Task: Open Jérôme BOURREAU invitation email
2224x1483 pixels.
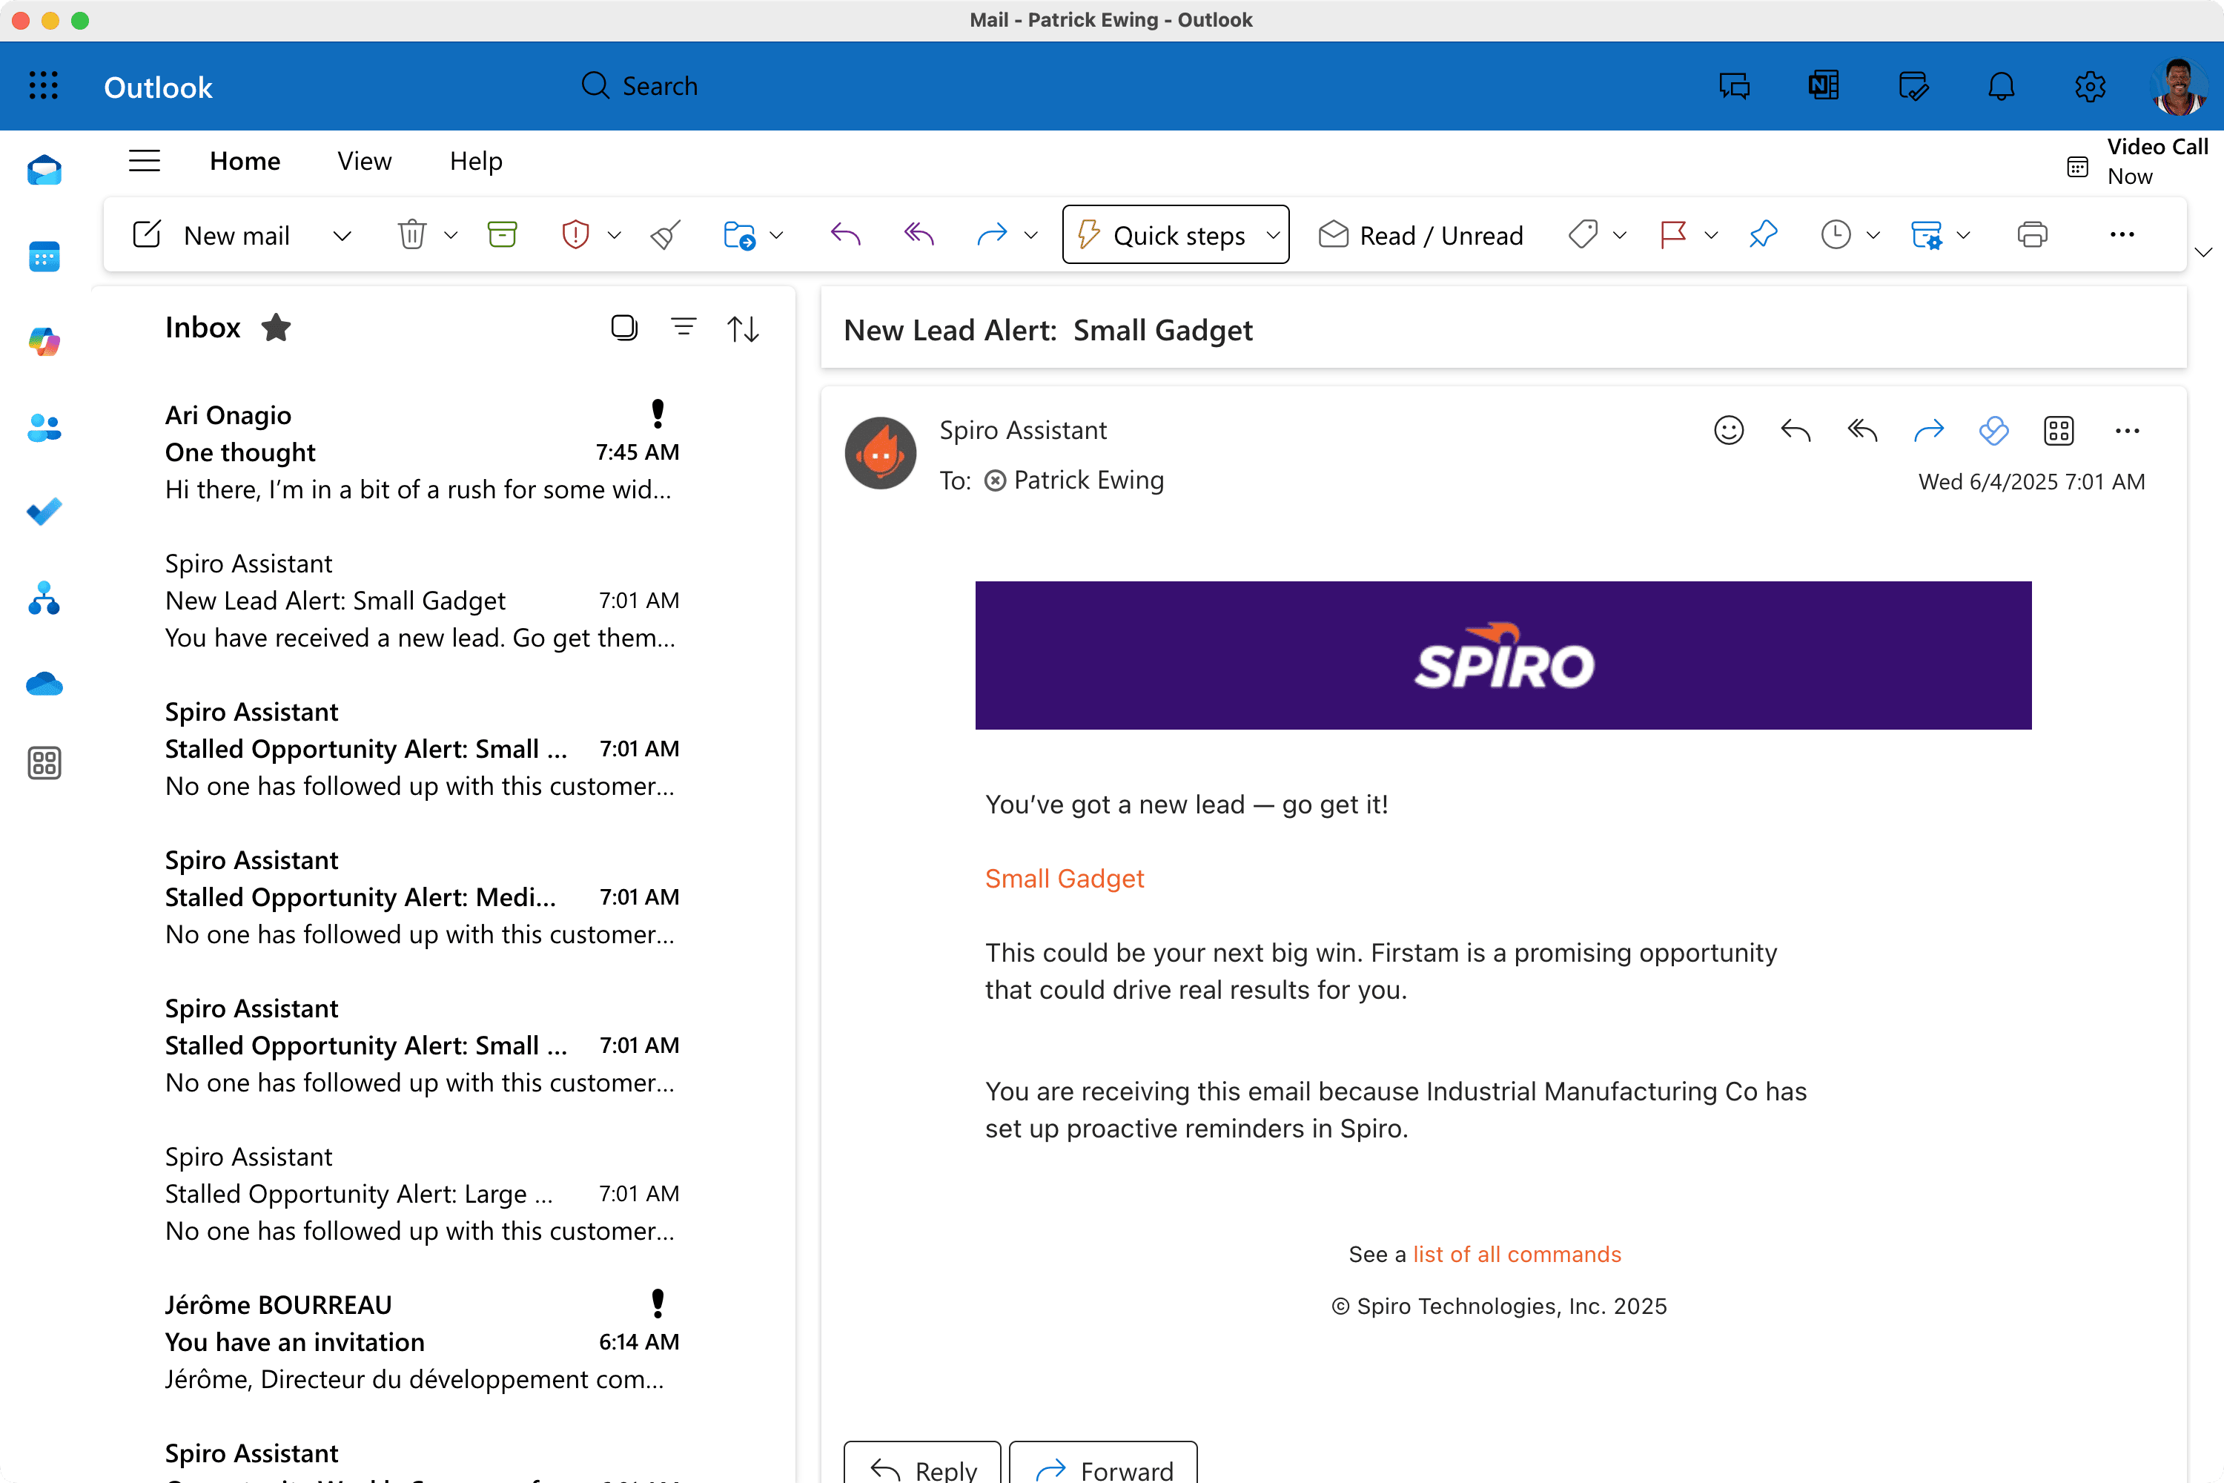Action: click(422, 1342)
